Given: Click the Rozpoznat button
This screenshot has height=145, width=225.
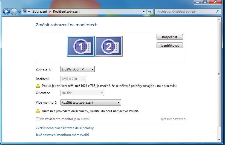Looking at the screenshot, I should (170, 37).
